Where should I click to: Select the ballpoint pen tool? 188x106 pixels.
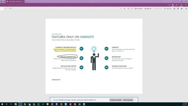click(x=169, y=5)
